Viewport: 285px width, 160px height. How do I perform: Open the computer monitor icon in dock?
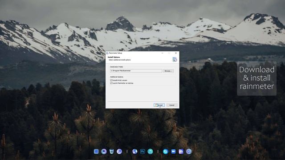click(104, 152)
